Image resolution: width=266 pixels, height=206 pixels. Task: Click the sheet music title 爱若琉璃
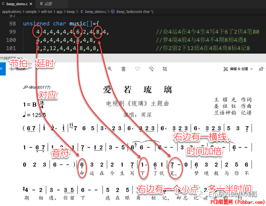pos(137,90)
